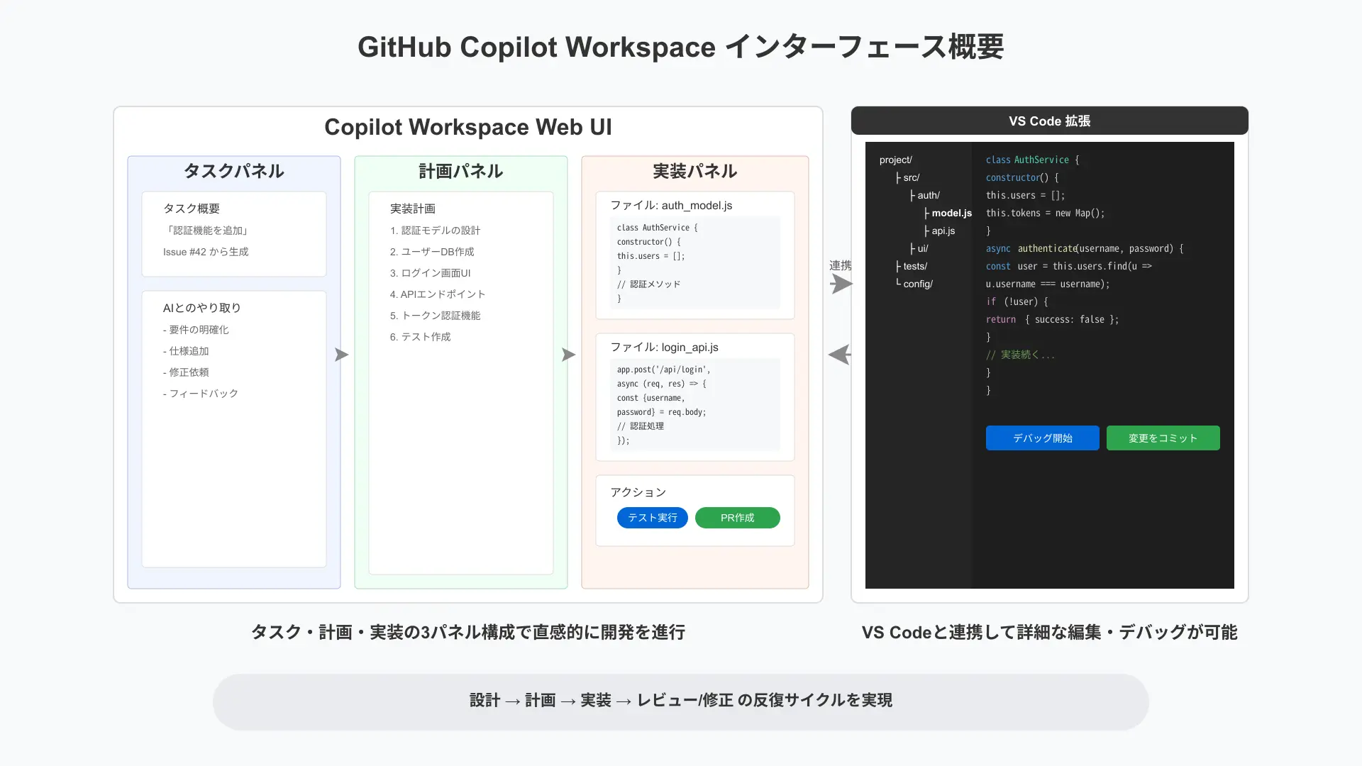The image size is (1362, 766).
Task: Start debugging with デバッグ開始 button
Action: [1042, 438]
